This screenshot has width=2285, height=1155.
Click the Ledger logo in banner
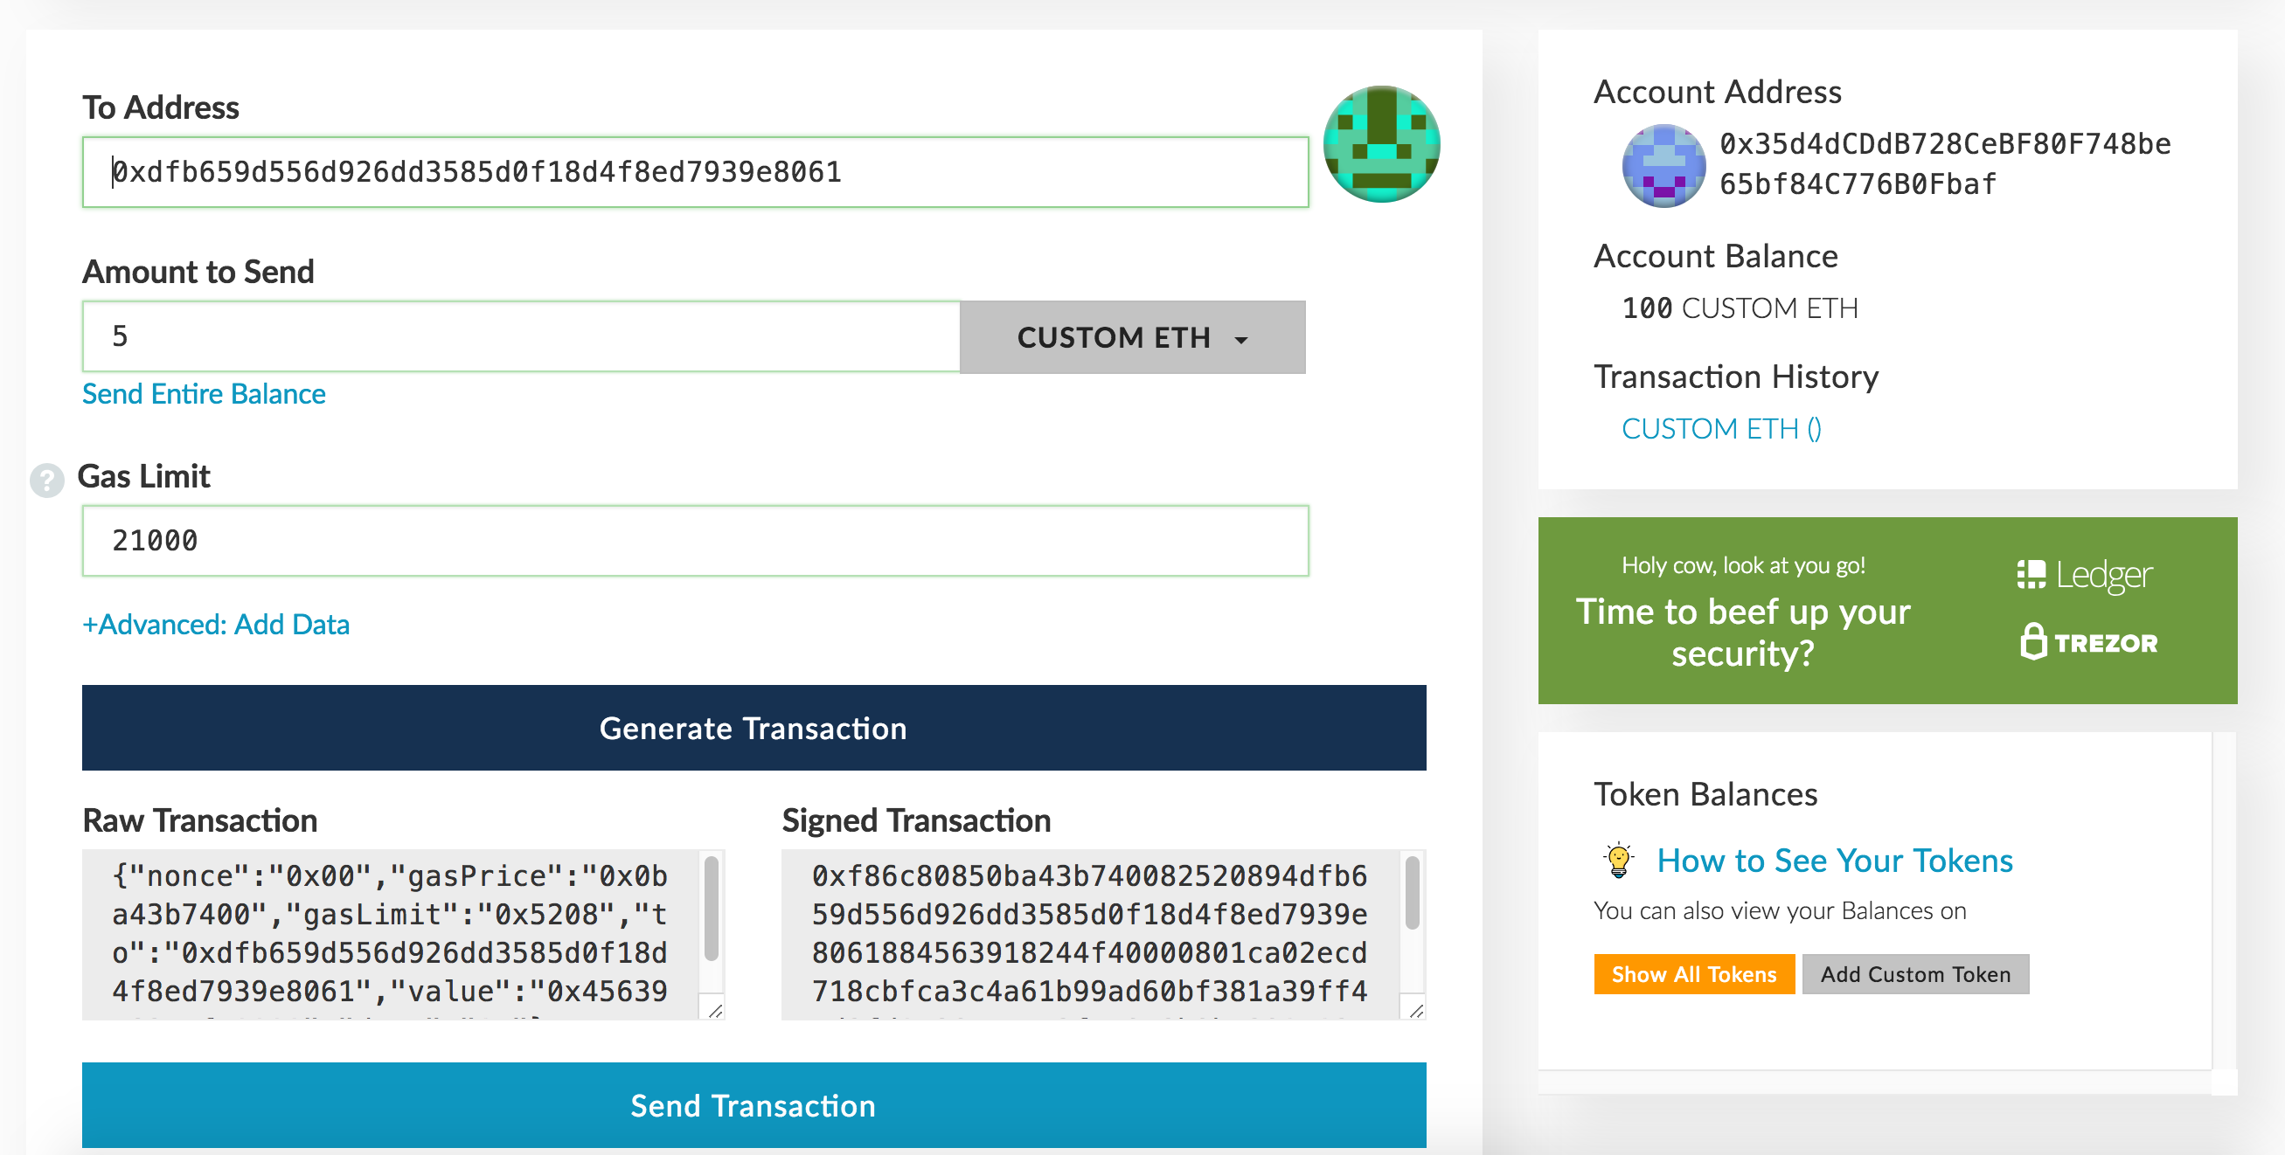coord(2084,575)
